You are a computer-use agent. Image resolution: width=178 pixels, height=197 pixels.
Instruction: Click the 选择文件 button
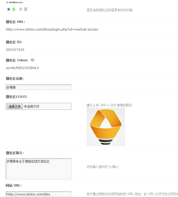pos(15,106)
